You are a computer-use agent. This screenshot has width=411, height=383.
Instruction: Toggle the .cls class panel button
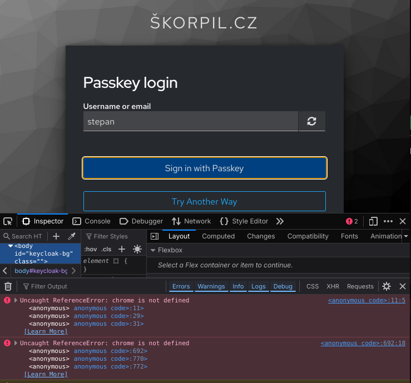point(106,250)
